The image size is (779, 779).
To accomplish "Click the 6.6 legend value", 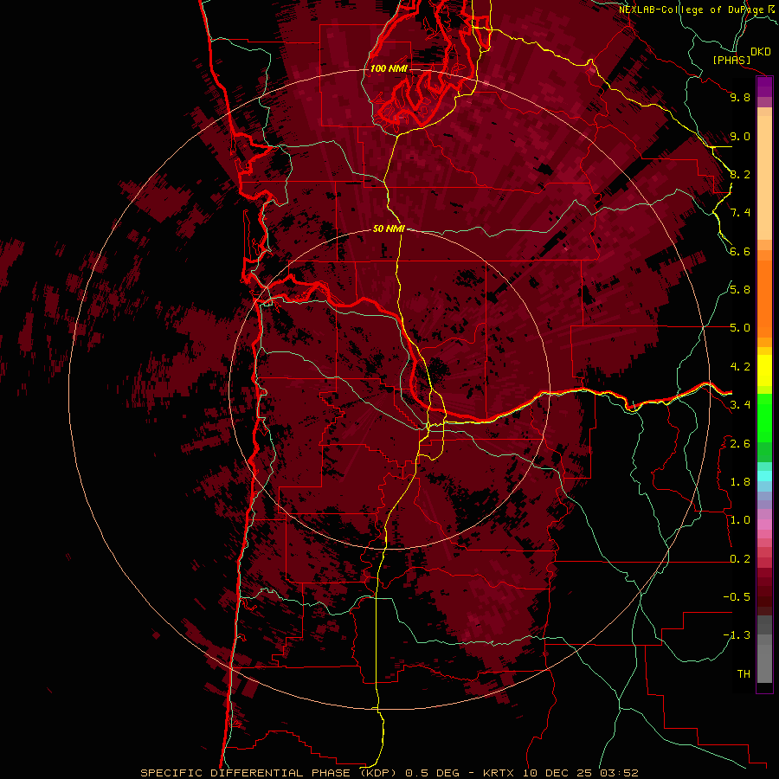I will click(740, 251).
